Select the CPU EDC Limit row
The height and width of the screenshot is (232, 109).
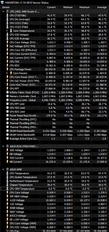54,112
